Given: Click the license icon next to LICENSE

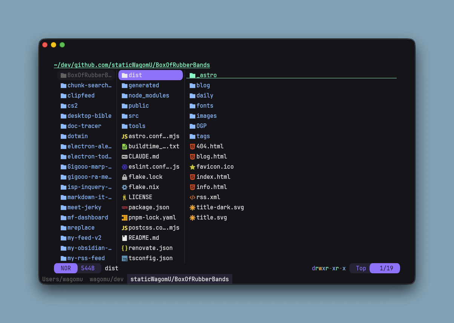Looking at the screenshot, I should (x=124, y=197).
